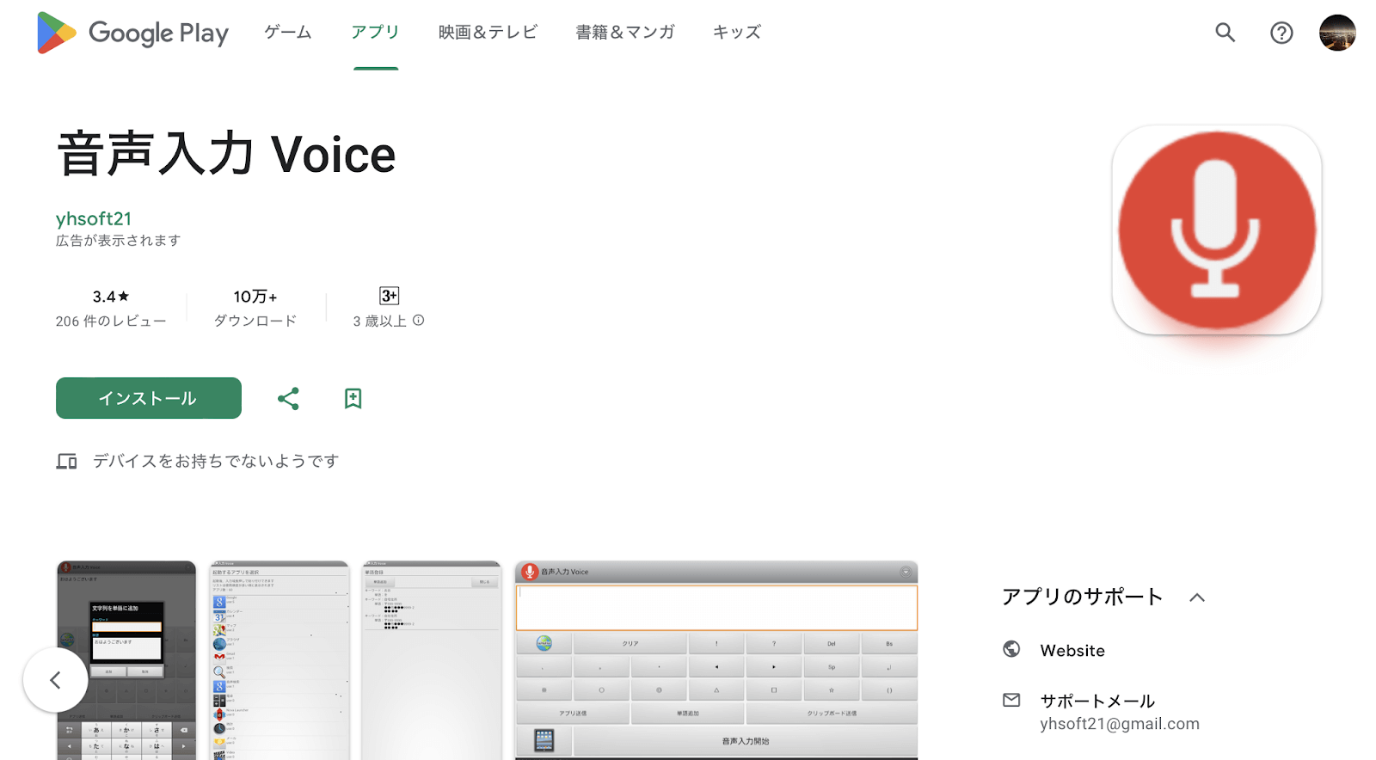
Task: Open the third word registration screenshot
Action: [431, 660]
